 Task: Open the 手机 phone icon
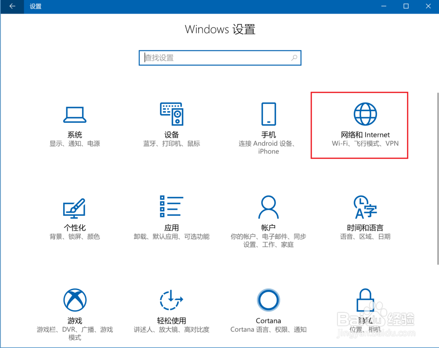269,114
